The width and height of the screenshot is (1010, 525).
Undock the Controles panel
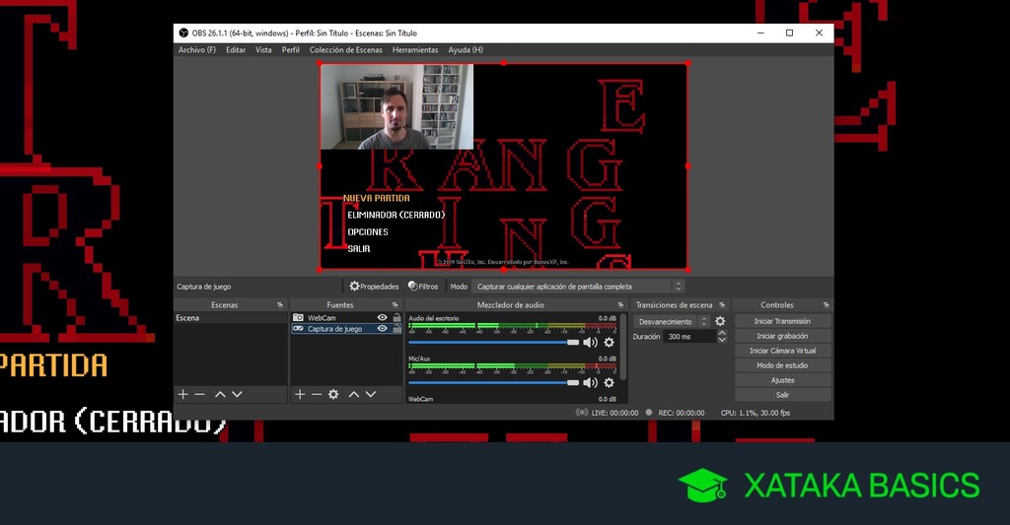click(x=826, y=305)
